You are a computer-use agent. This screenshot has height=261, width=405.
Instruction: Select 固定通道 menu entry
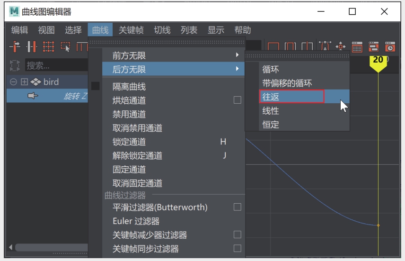click(x=173, y=169)
